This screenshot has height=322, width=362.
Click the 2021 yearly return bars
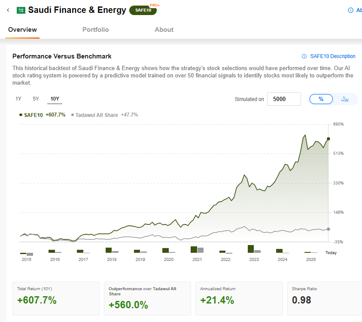197,250
